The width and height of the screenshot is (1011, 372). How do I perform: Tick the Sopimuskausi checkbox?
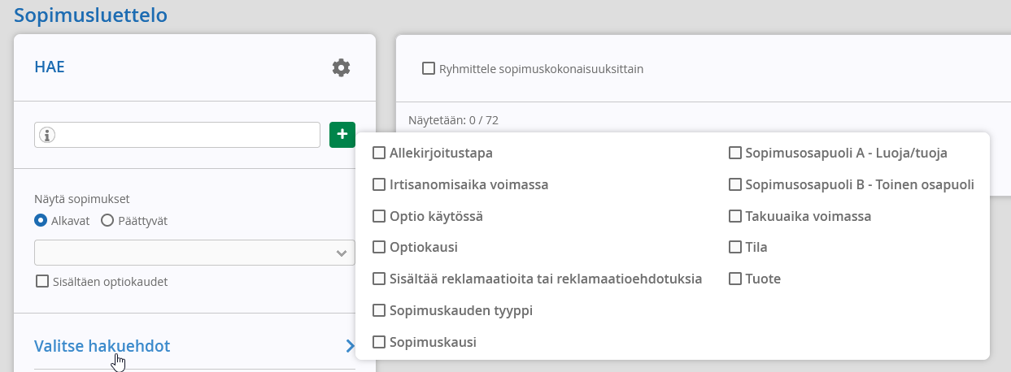(x=378, y=342)
